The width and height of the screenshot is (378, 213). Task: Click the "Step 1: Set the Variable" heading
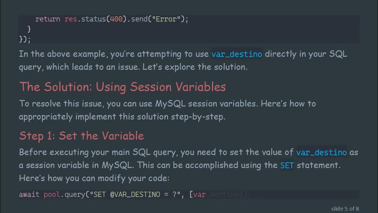pyautogui.click(x=82, y=136)
